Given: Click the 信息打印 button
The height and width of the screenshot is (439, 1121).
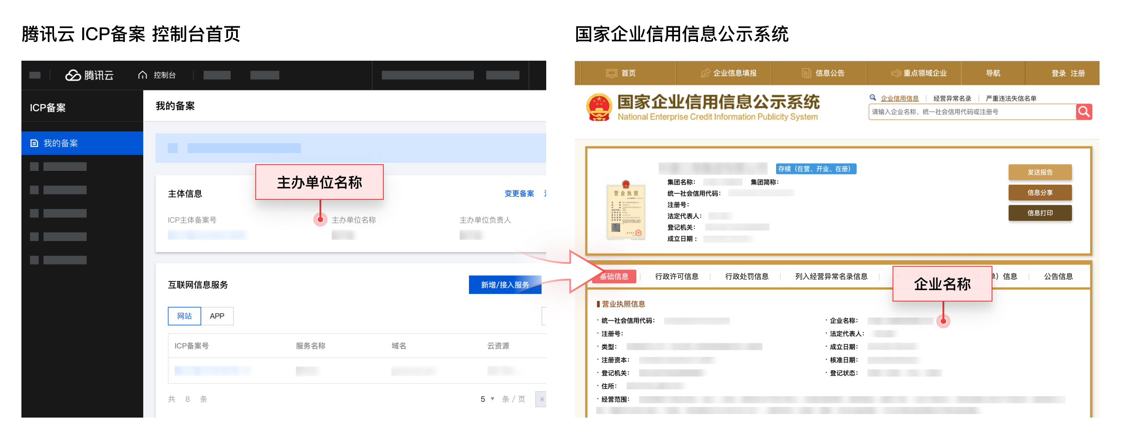Looking at the screenshot, I should 1040,213.
